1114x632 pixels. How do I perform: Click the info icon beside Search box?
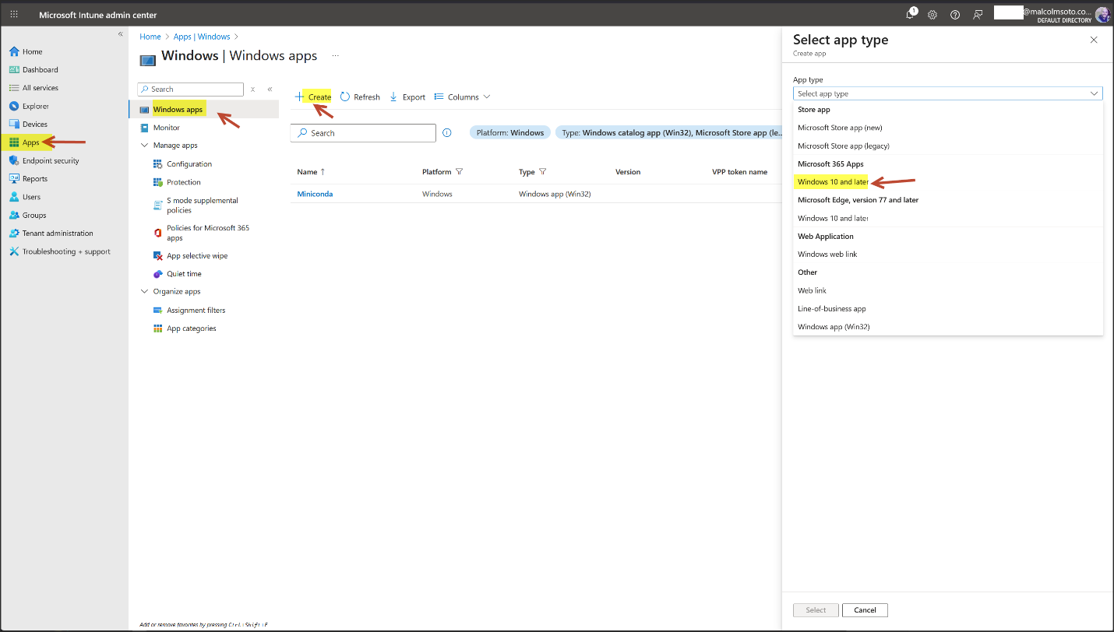click(447, 133)
